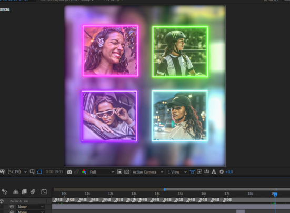Click the reset exposure icon
This screenshot has height=213, width=290.
click(222, 172)
